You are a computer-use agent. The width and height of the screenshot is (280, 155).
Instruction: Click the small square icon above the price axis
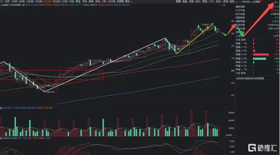(224, 6)
